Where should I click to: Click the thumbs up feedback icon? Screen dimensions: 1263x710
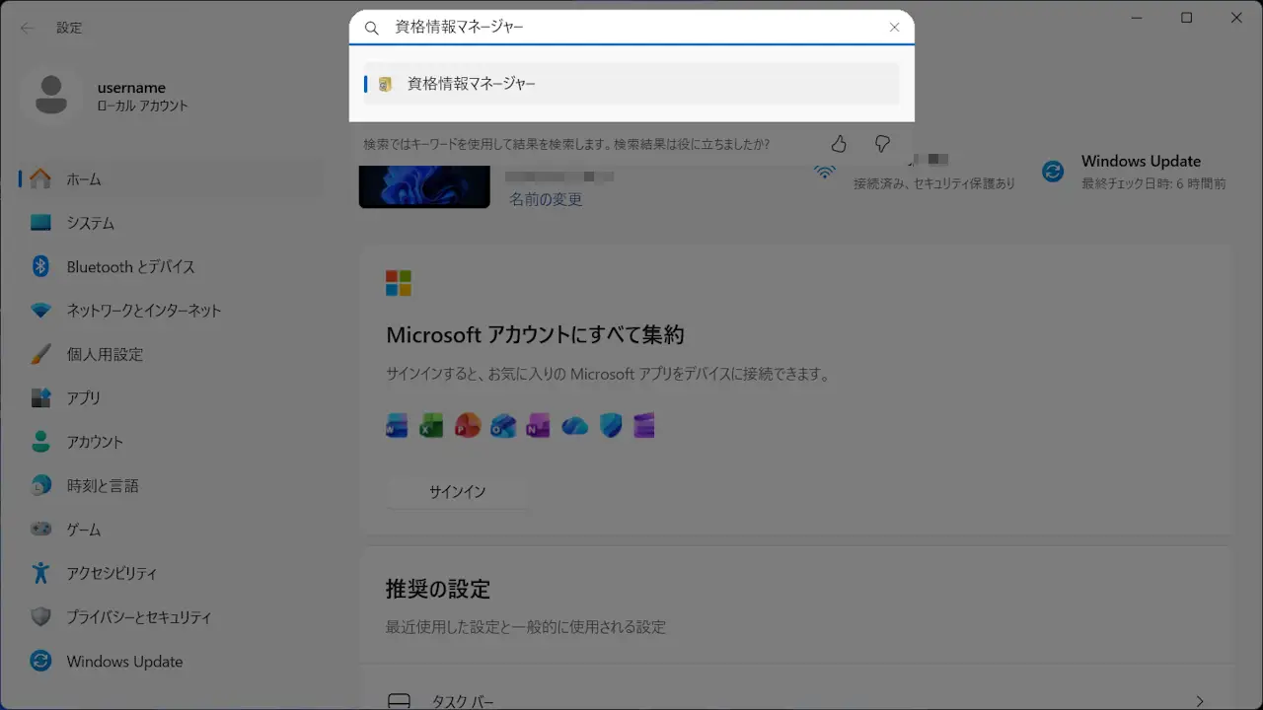839,144
